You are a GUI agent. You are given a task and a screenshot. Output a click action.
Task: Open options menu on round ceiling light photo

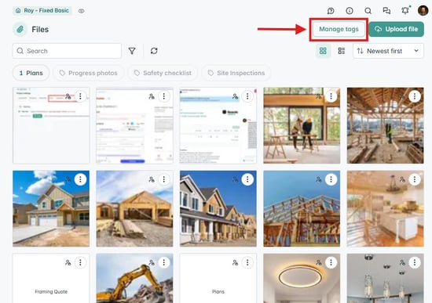pos(331,262)
